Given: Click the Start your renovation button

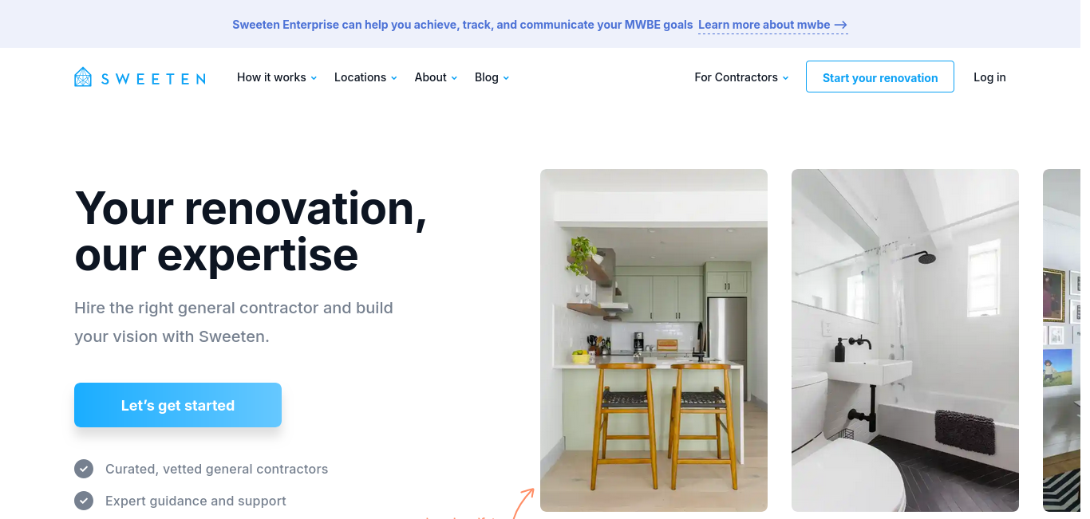Looking at the screenshot, I should [x=880, y=77].
